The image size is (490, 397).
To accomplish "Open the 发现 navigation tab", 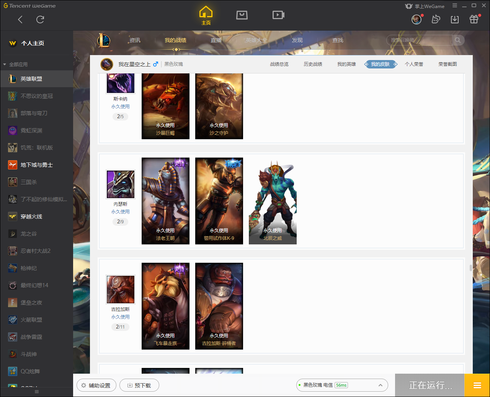I will coord(297,40).
